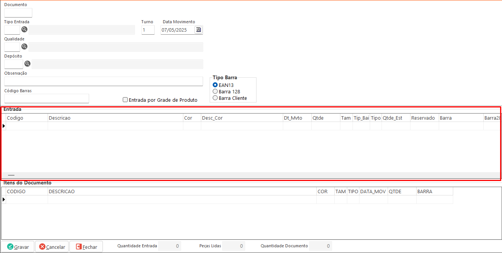Select the EAN13 barcode type

(215, 85)
